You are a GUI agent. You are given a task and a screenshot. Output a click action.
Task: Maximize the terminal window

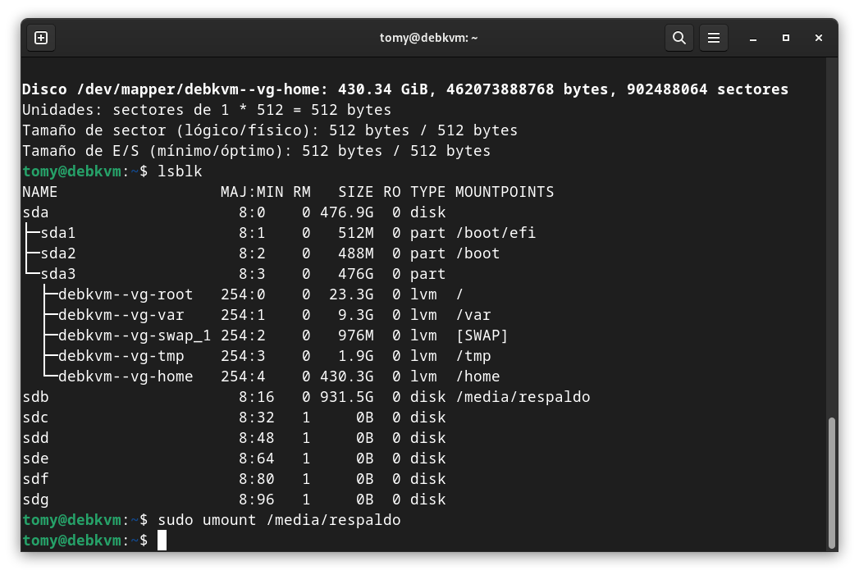[x=785, y=38]
